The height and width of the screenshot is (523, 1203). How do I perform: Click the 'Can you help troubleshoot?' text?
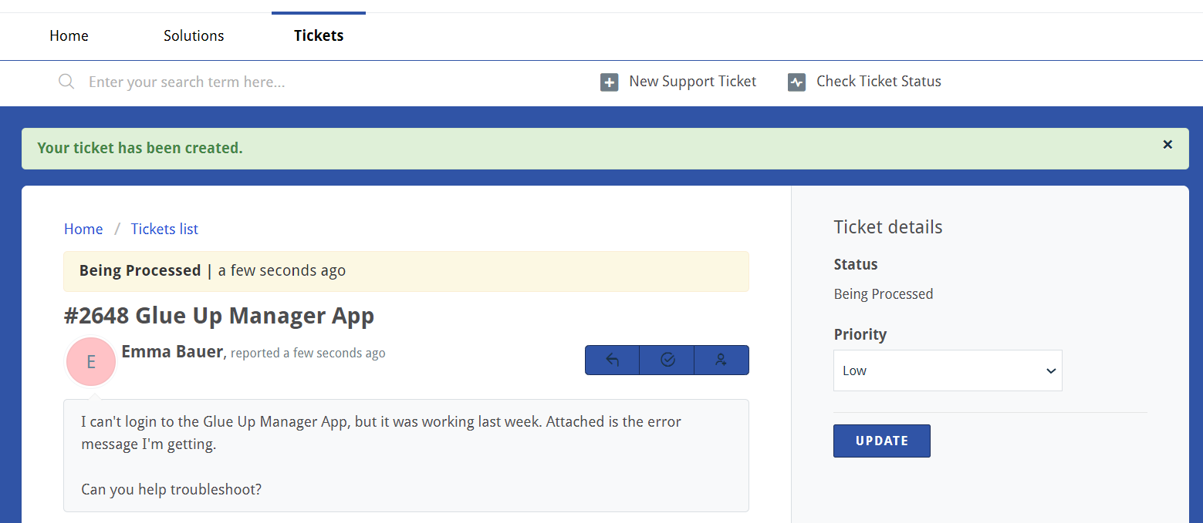171,489
